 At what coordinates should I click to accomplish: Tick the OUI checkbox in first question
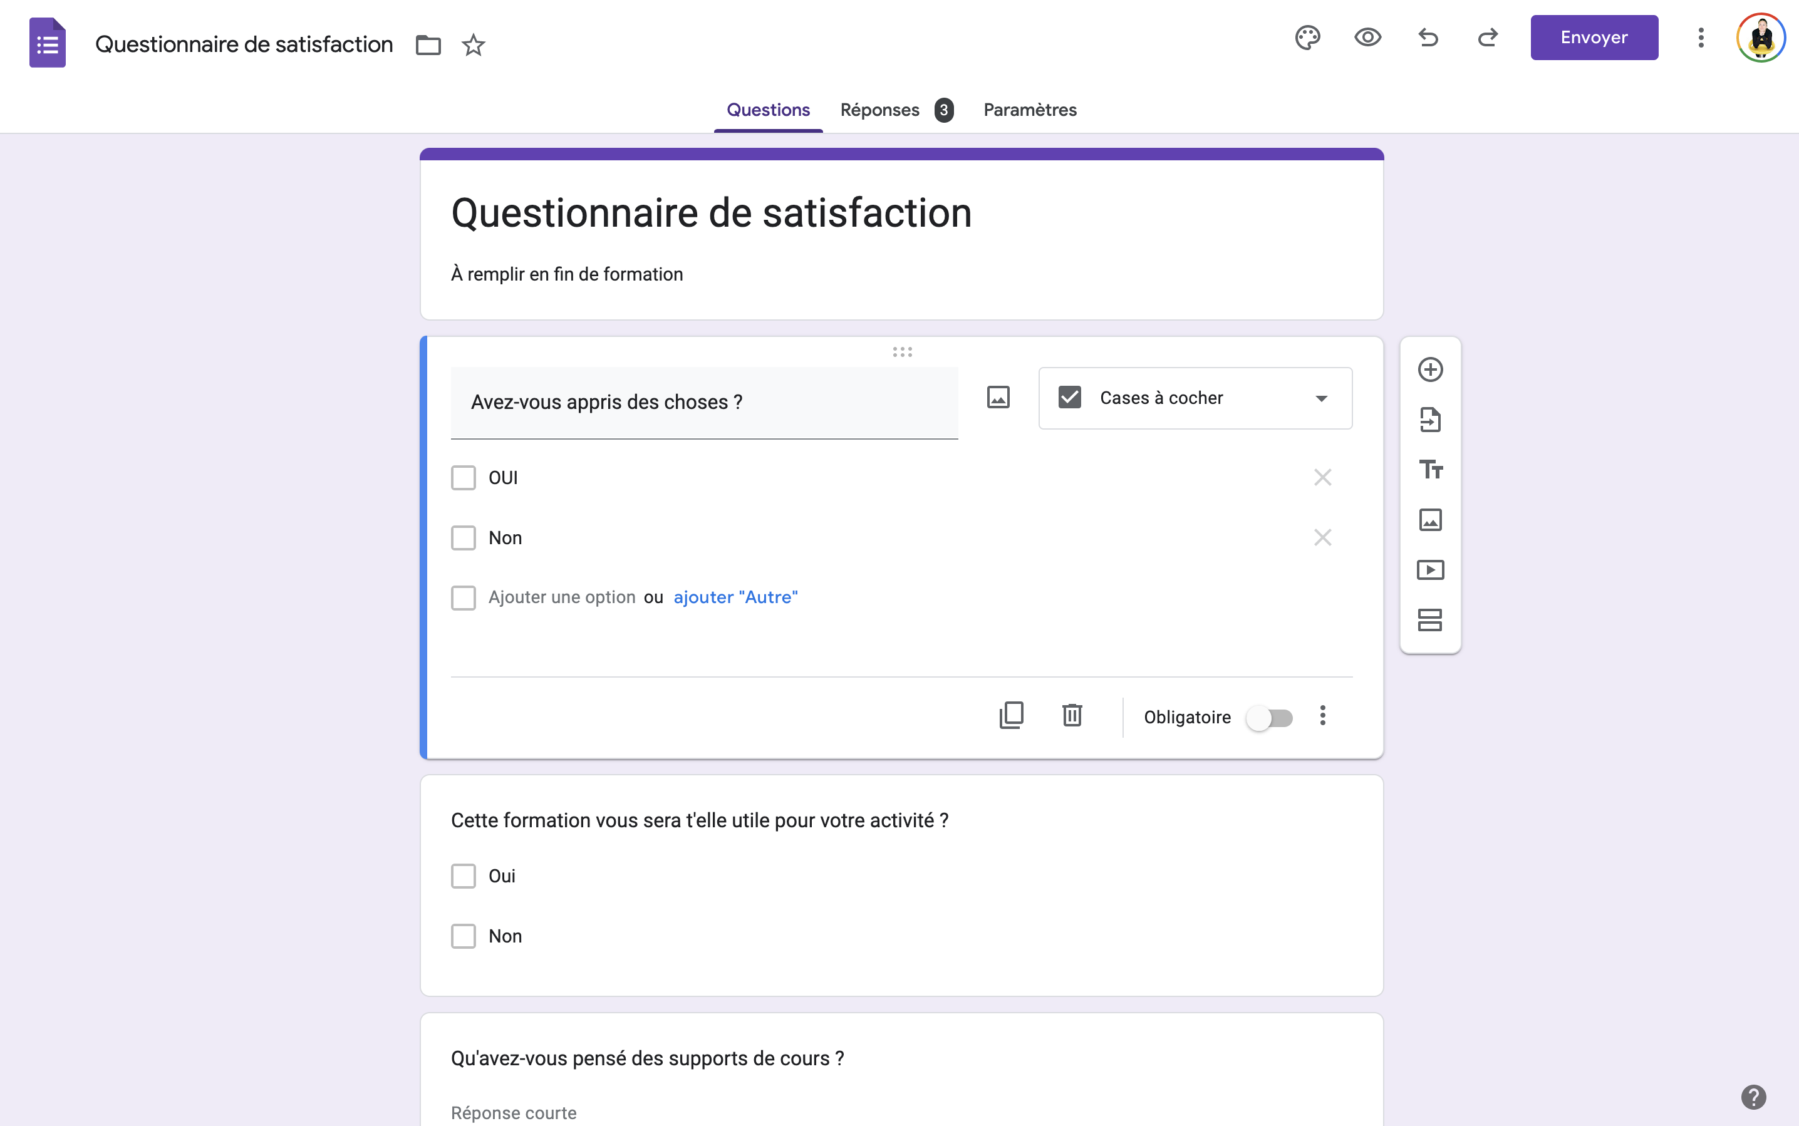[x=464, y=477]
